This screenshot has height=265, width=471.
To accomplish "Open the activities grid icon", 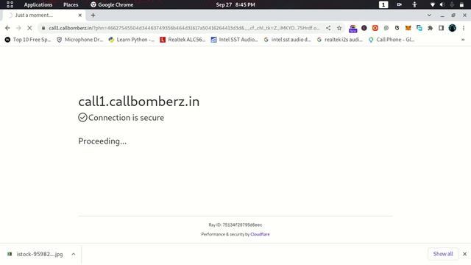I will pos(10,4).
